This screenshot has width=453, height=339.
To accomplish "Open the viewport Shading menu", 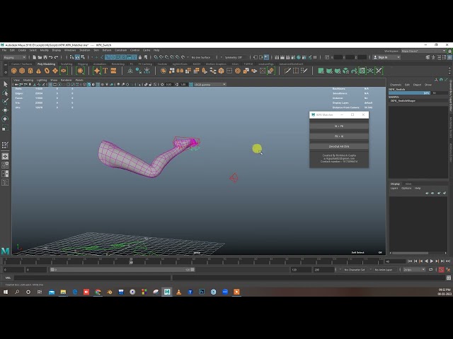I will pos(28,80).
